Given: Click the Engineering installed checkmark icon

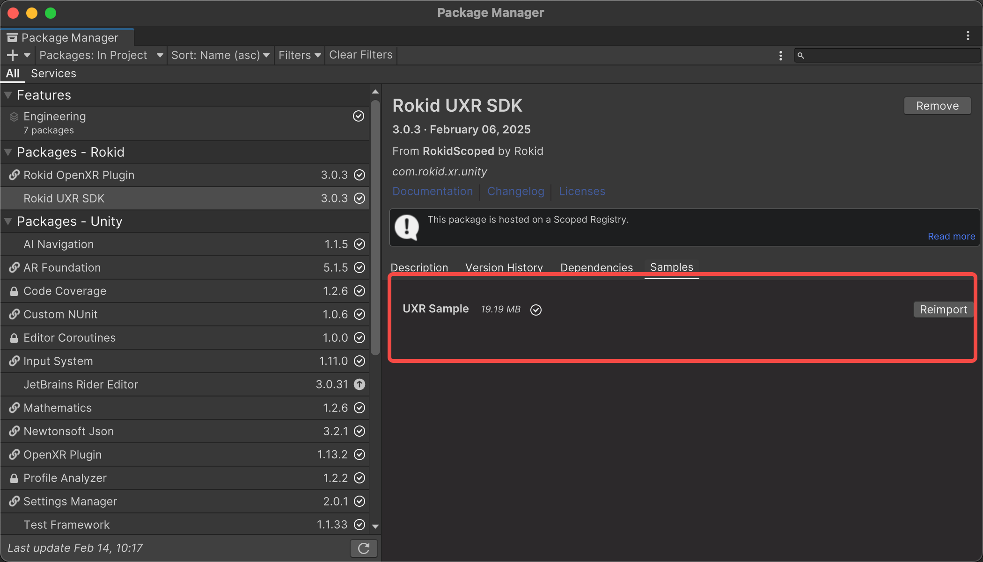Looking at the screenshot, I should [359, 116].
